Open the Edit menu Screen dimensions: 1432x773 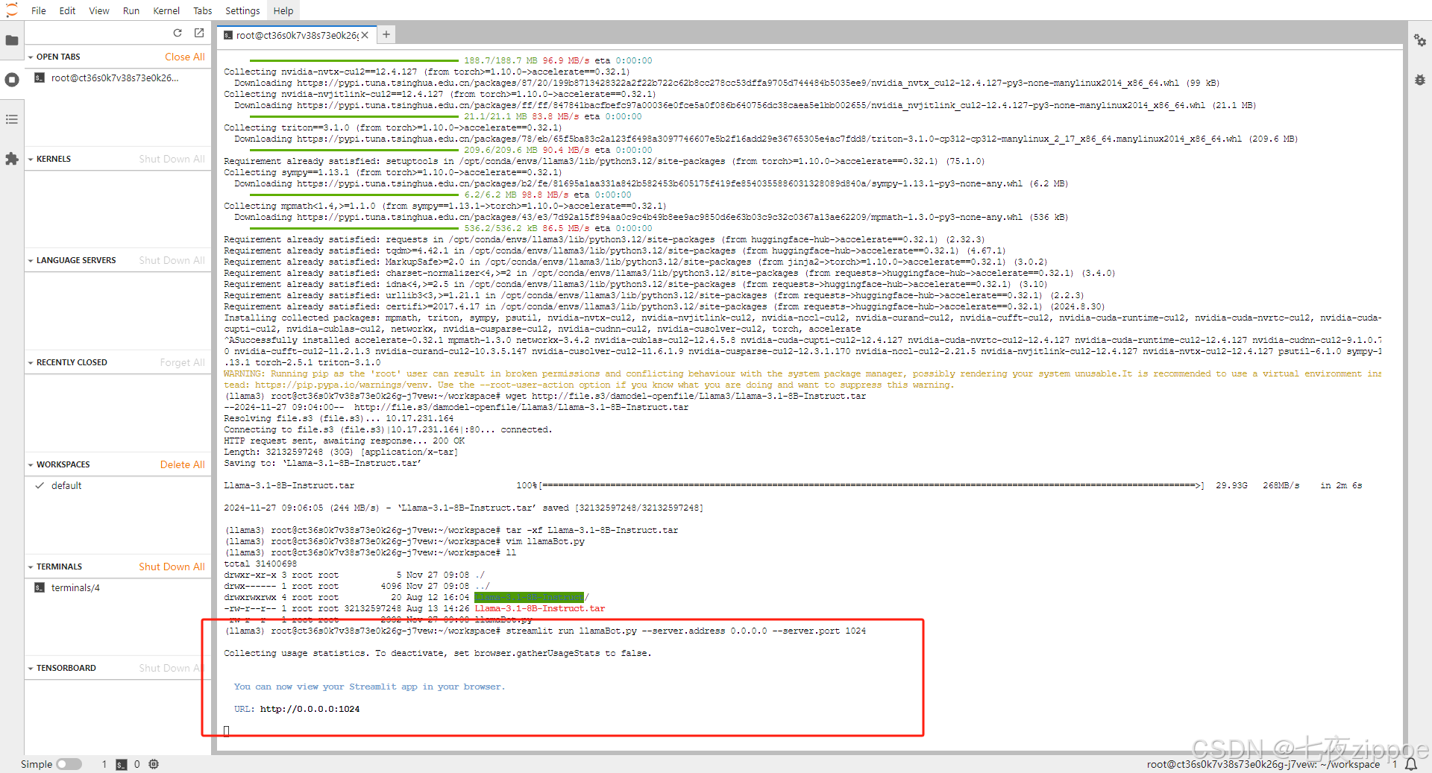click(x=67, y=10)
